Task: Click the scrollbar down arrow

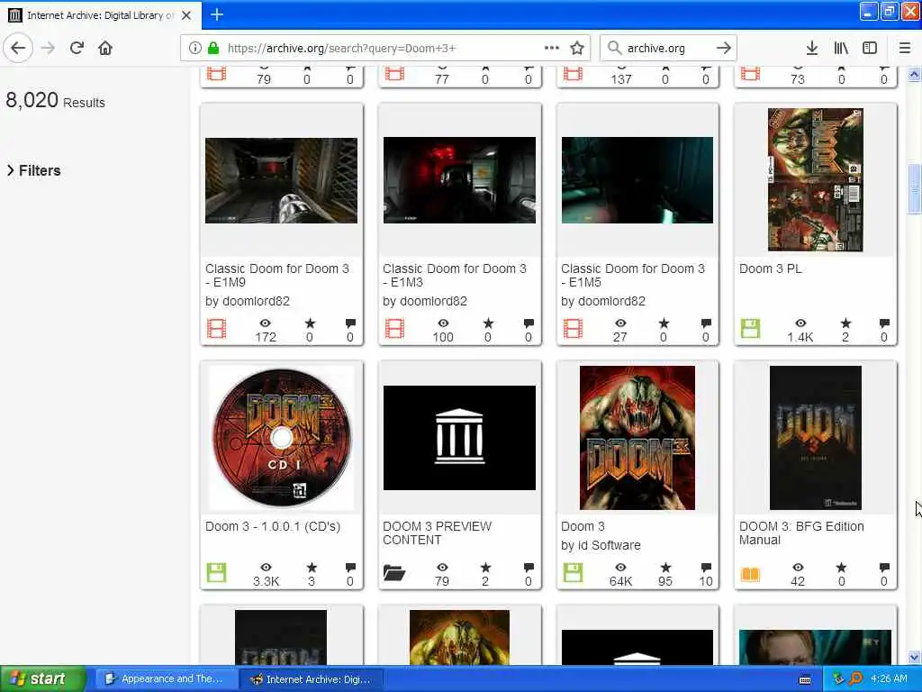Action: click(x=915, y=657)
